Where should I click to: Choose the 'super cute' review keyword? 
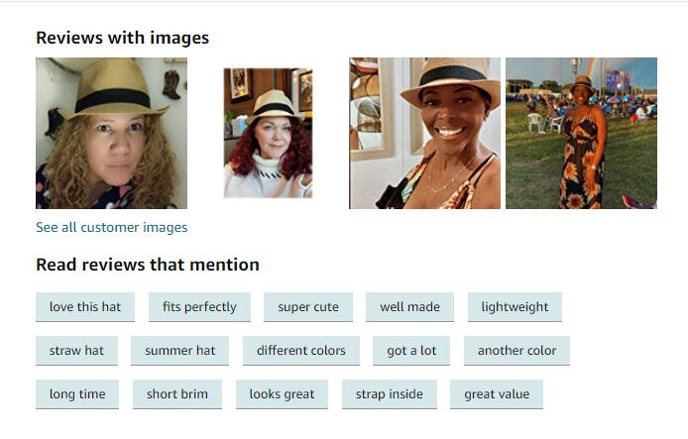(308, 307)
